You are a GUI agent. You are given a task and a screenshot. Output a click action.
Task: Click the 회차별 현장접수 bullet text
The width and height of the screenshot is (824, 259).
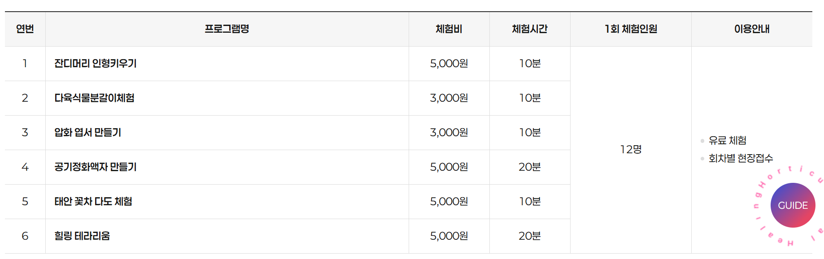[x=741, y=158]
